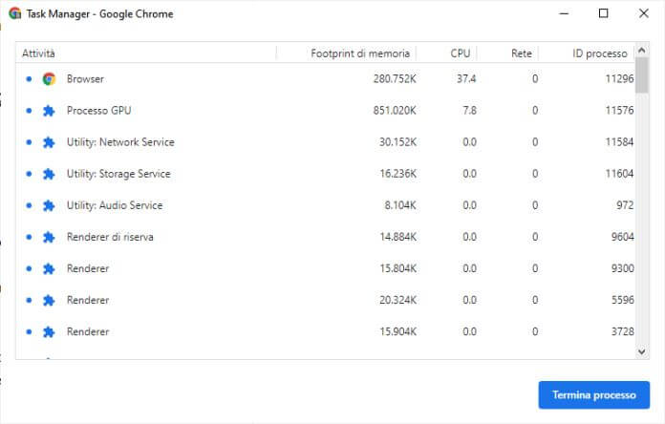Click memory value 280.752K
The height and width of the screenshot is (424, 665).
[395, 79]
